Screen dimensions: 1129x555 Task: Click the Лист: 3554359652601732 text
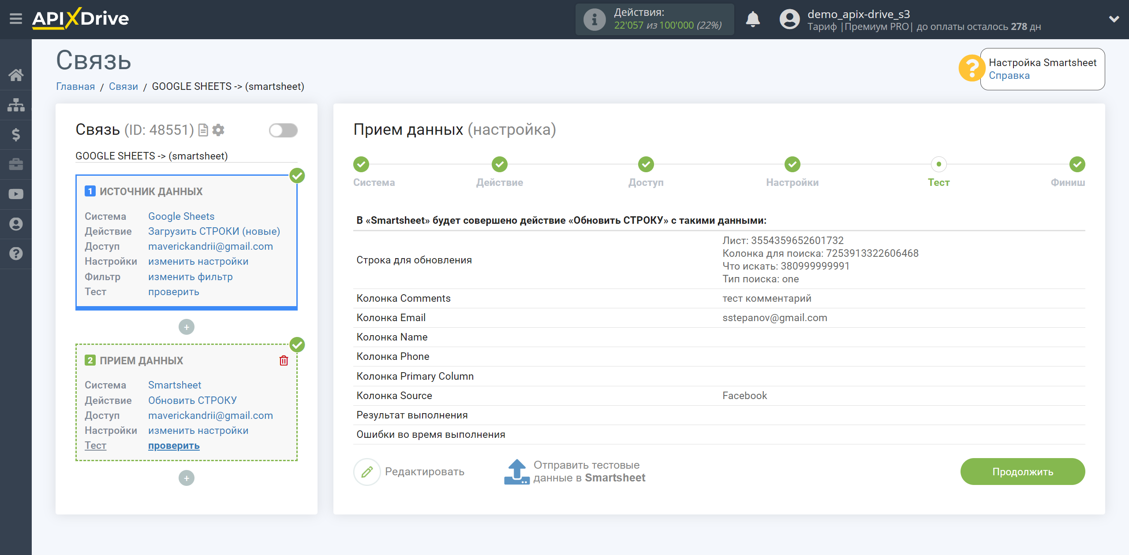pos(783,240)
